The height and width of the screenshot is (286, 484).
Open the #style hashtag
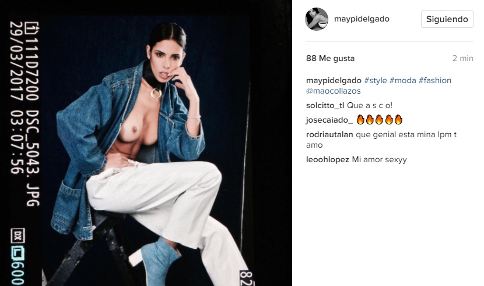tap(376, 80)
